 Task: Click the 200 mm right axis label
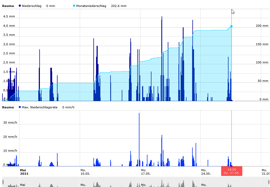coord(262,26)
